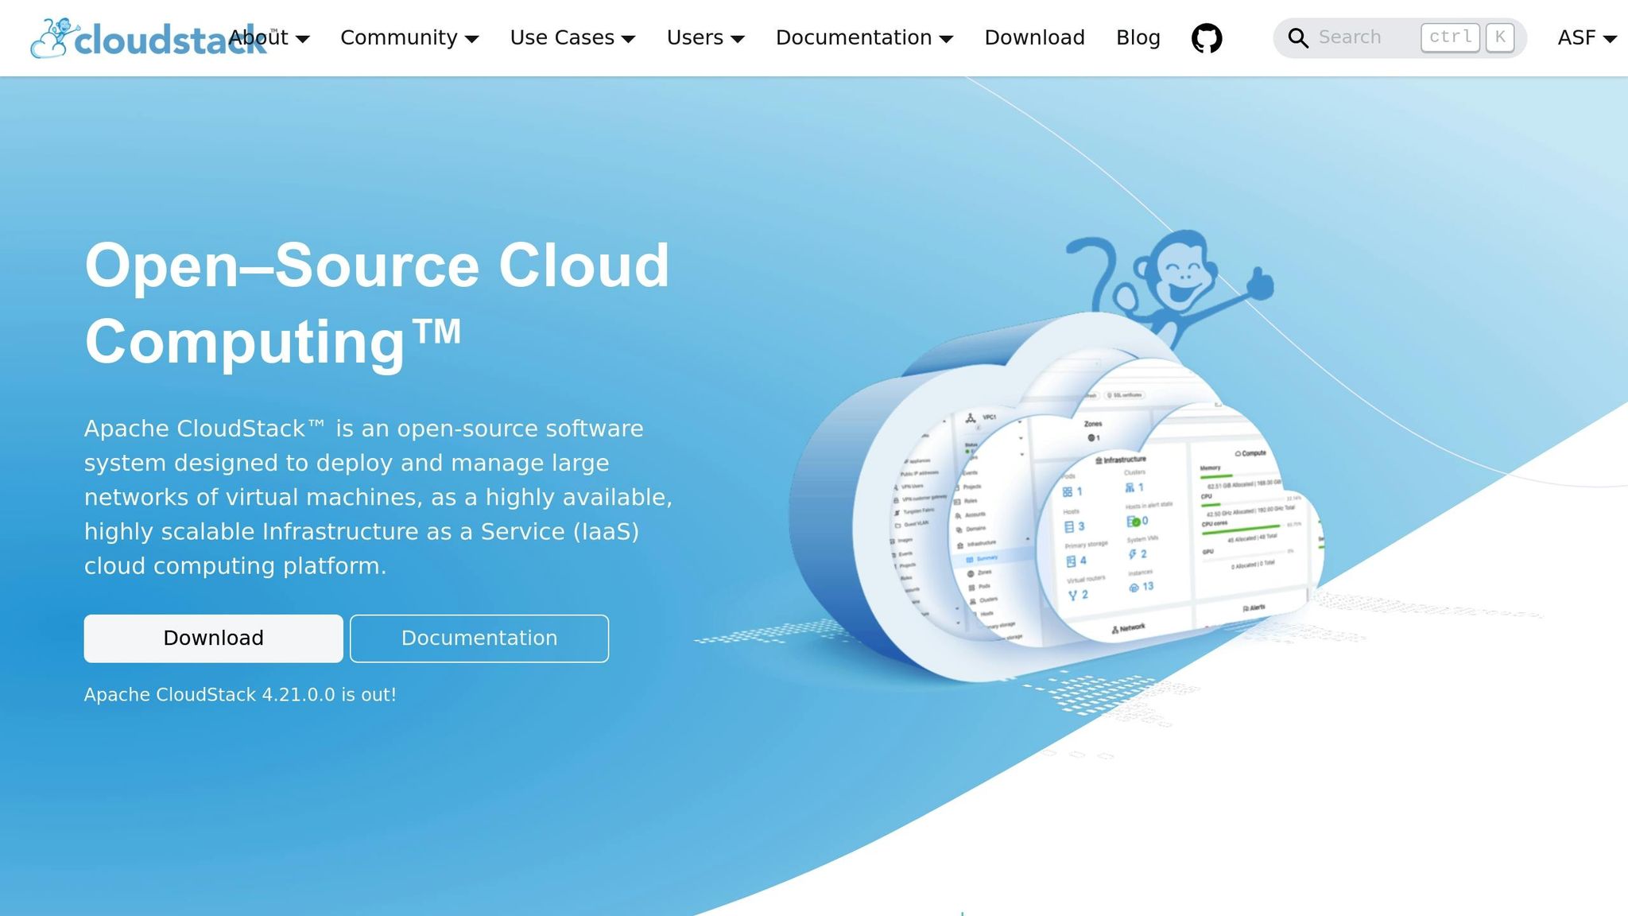Open the ASF dropdown menu

(x=1587, y=37)
